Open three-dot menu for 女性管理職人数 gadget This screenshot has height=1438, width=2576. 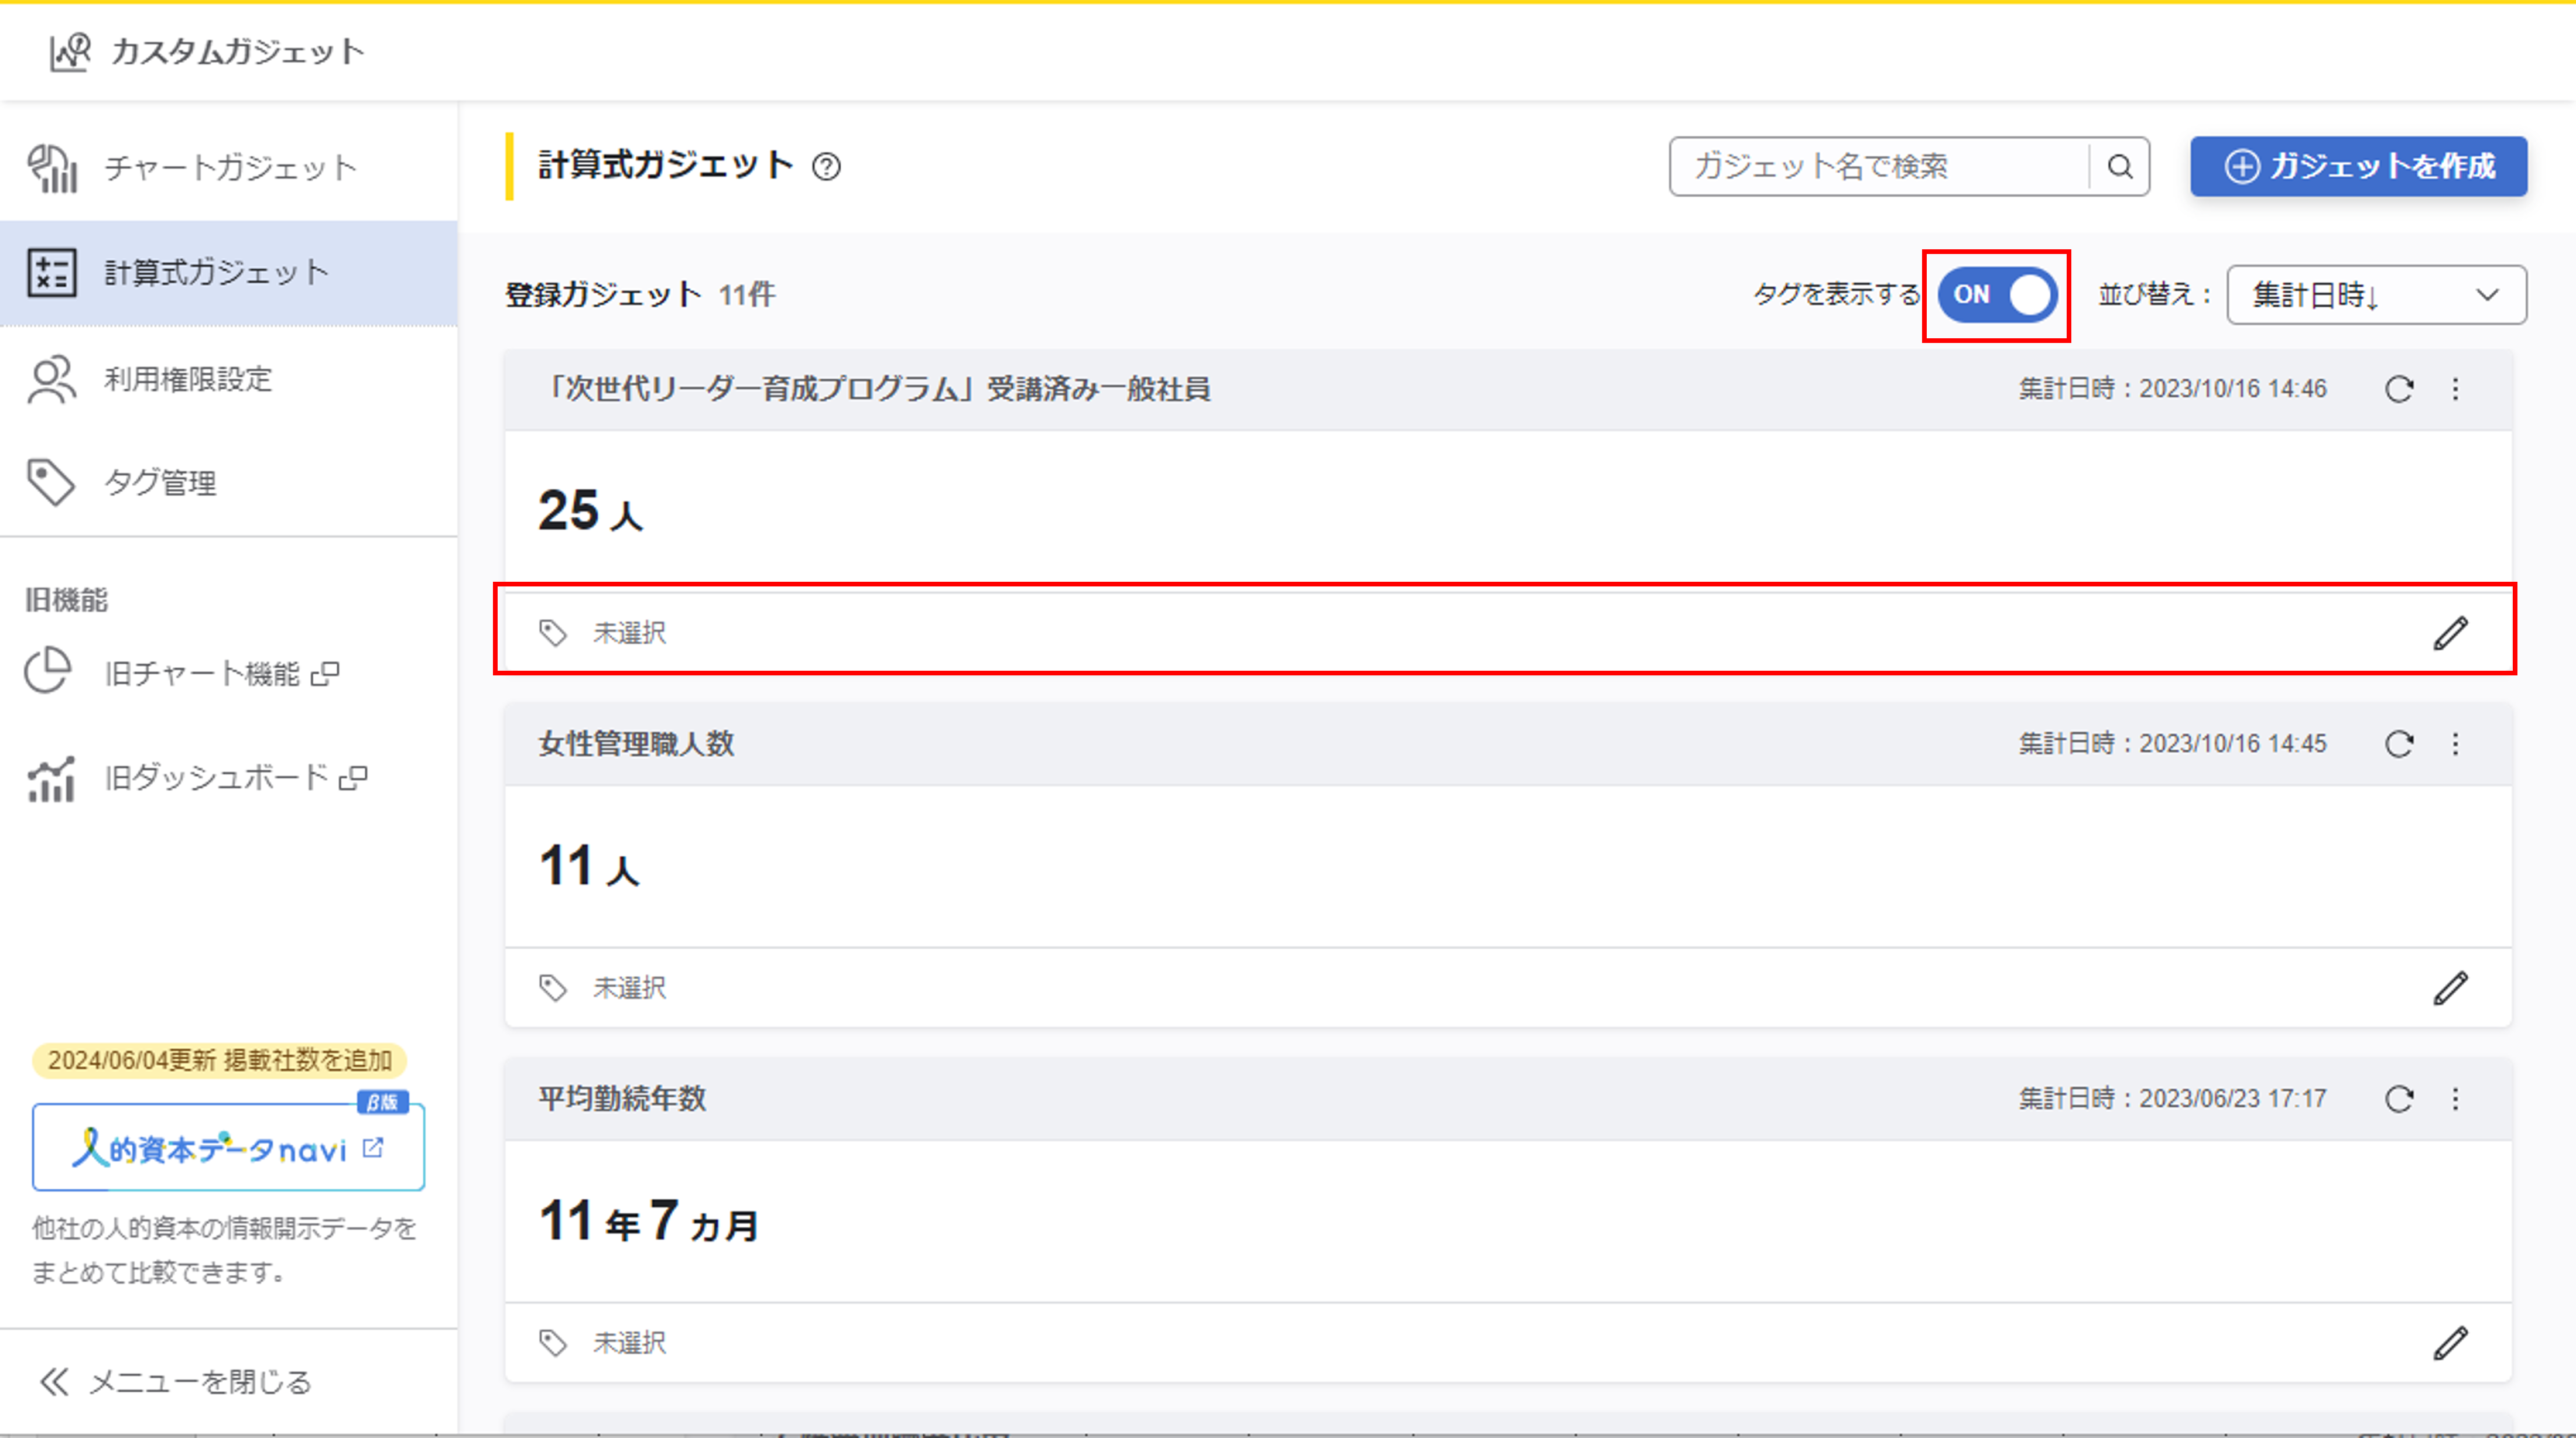[x=2456, y=744]
